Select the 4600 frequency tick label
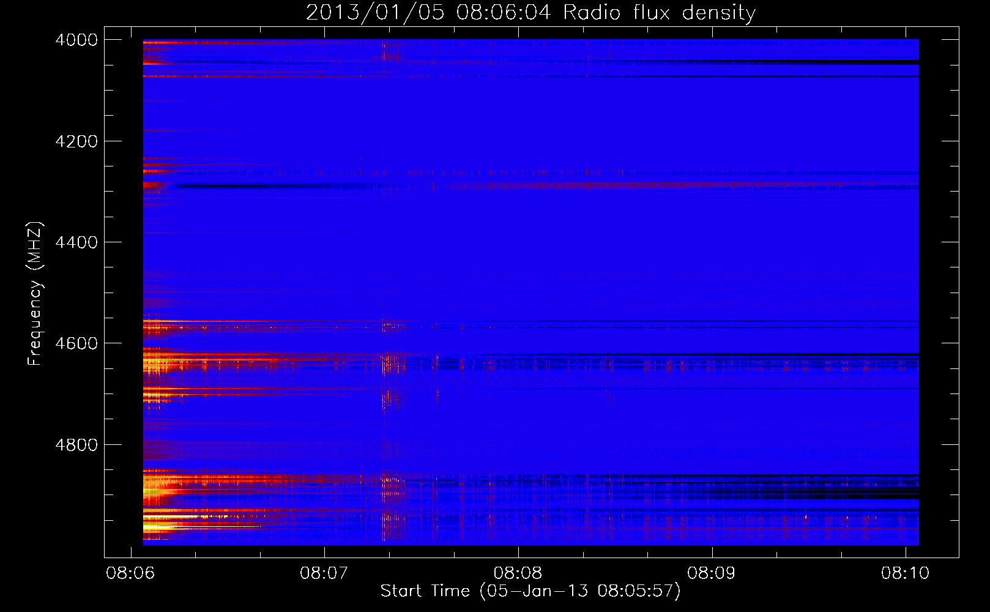Screen dimensions: 990x612 76,343
